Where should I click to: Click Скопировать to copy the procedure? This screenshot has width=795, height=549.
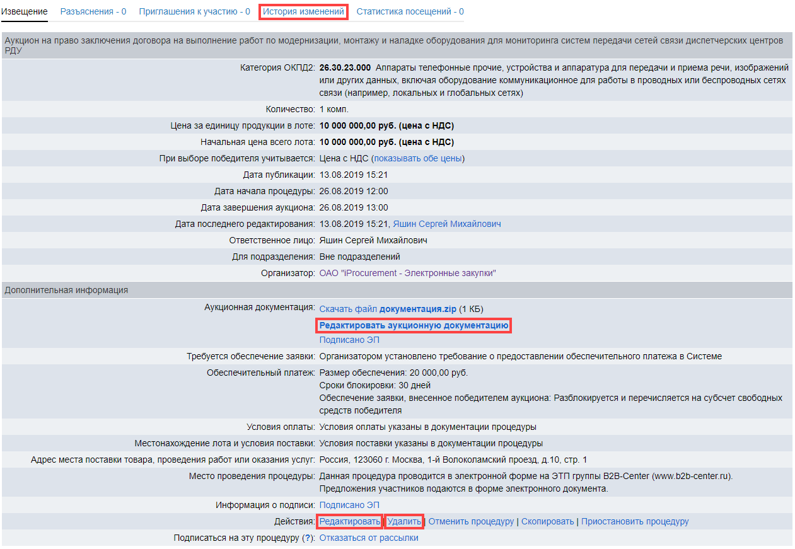pos(547,521)
